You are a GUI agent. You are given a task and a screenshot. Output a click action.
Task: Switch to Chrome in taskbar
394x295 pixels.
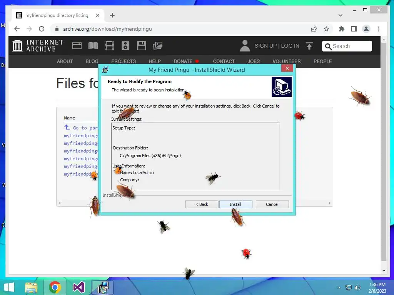point(55,287)
